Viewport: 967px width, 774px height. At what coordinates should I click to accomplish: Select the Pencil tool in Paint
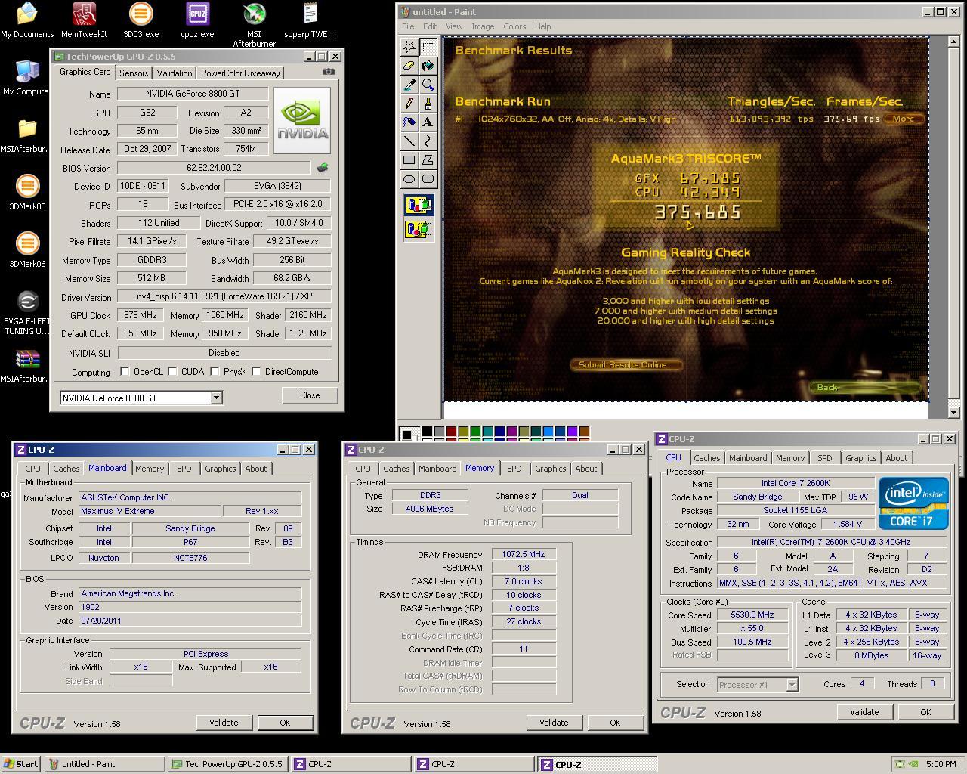[x=409, y=104]
